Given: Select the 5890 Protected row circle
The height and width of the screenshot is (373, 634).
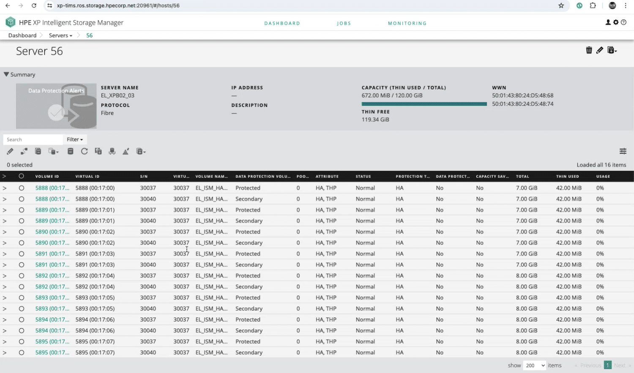Looking at the screenshot, I should [21, 232].
